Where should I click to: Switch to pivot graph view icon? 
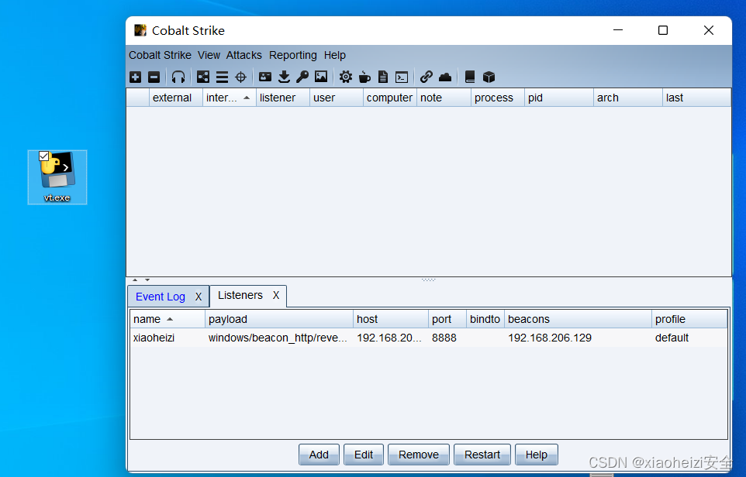(203, 77)
